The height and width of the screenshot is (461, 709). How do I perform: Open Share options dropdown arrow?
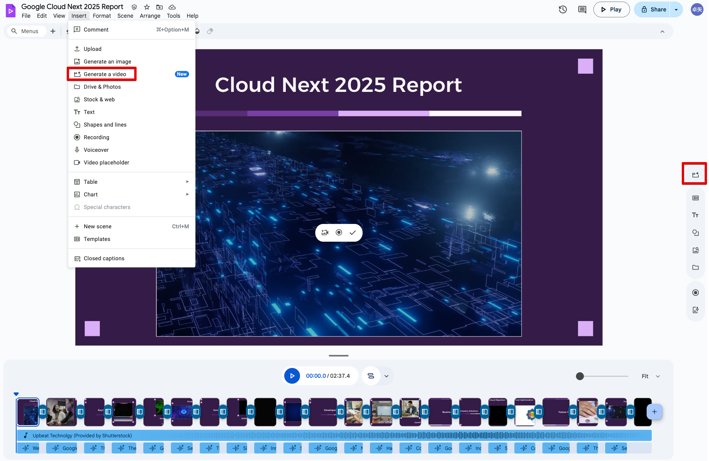point(676,9)
